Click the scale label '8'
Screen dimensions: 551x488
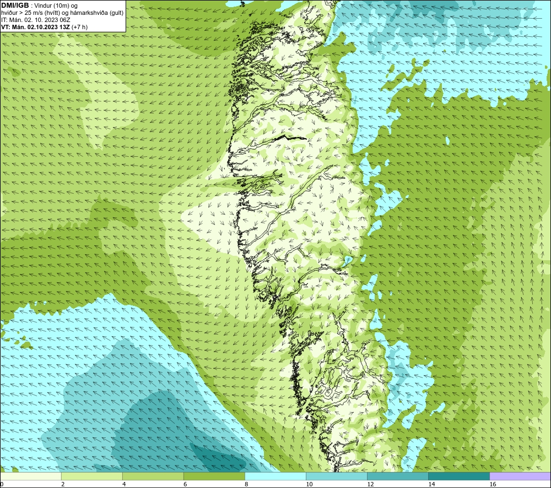pos(246,485)
